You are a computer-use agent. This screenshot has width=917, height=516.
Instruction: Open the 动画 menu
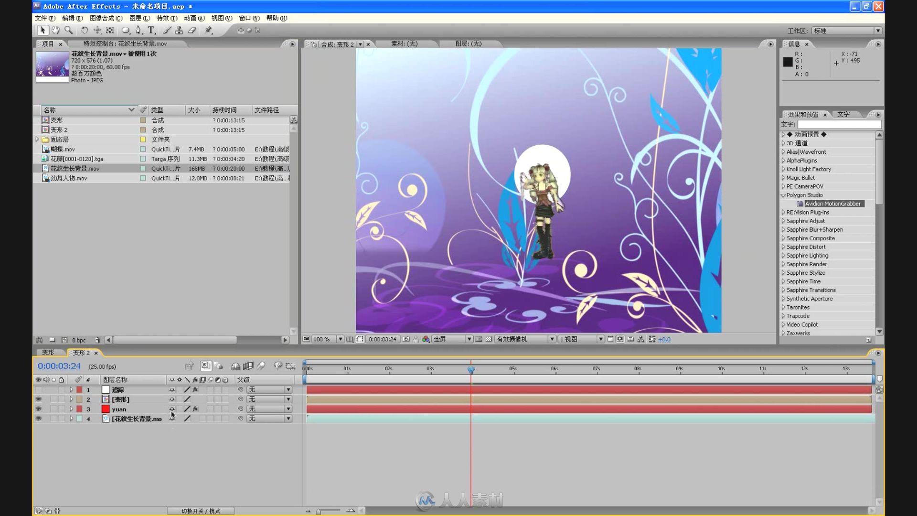194,18
